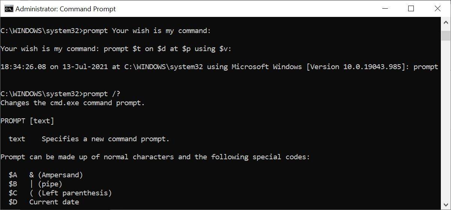Click the "prompt /?" command line

[x=107, y=94]
